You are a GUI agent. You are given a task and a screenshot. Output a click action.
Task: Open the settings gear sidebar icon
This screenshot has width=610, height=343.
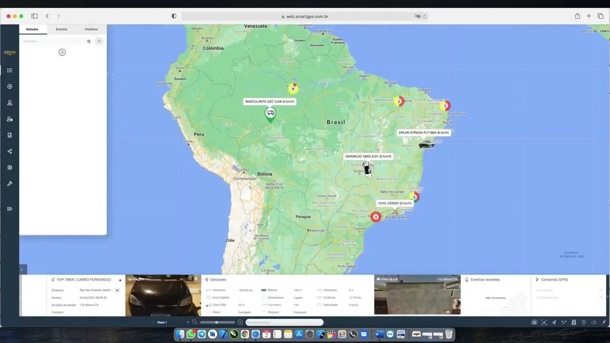tap(10, 167)
